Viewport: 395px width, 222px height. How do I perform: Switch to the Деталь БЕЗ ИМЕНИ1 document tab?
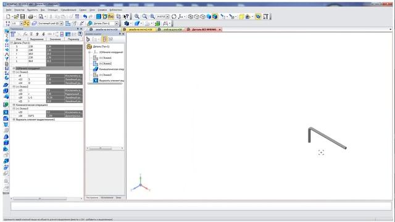[x=204, y=30]
